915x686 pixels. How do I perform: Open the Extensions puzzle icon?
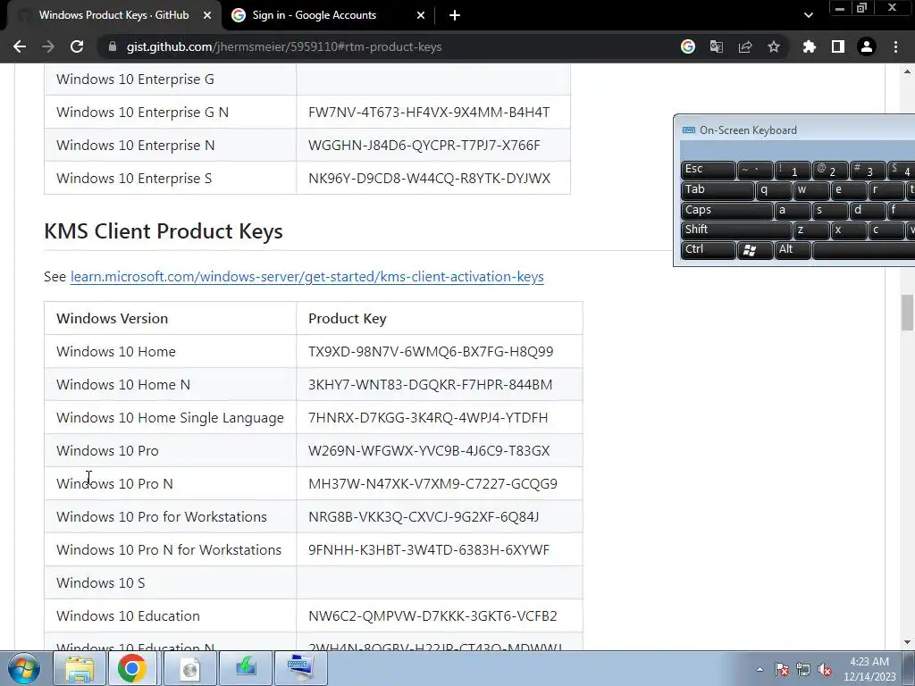810,46
